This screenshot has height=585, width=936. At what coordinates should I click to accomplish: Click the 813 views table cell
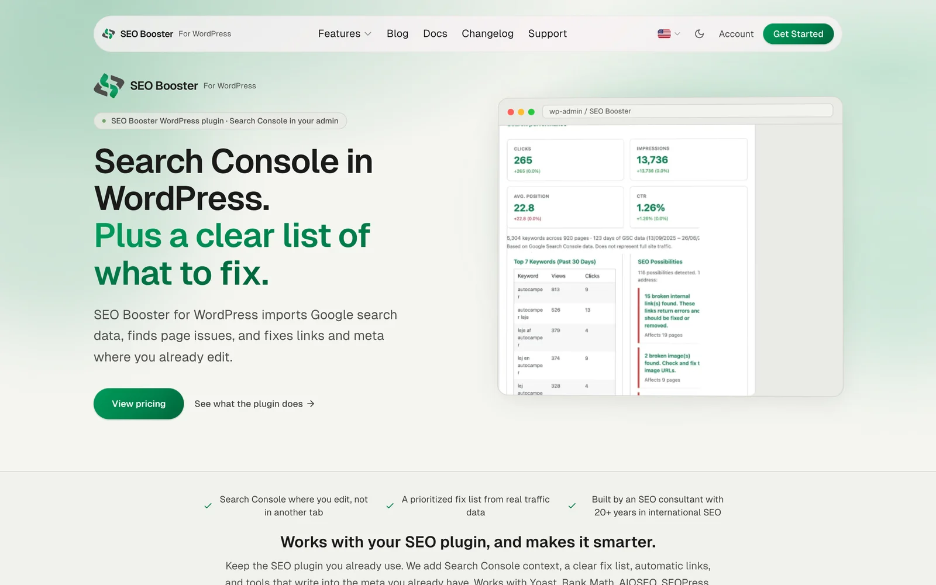tap(555, 290)
